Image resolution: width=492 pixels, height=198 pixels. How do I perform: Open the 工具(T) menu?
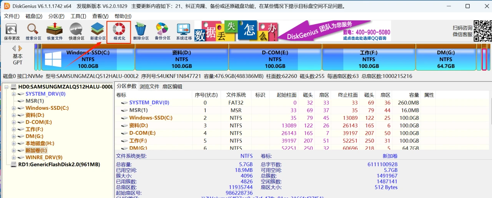[x=78, y=16]
